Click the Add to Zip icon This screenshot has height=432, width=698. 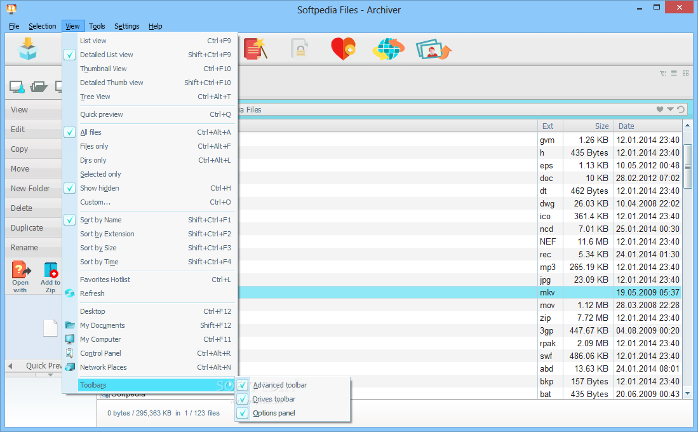50,277
